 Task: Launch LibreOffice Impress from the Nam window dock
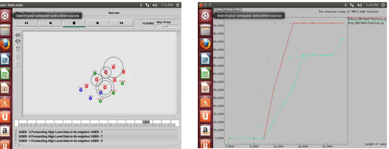point(5,88)
